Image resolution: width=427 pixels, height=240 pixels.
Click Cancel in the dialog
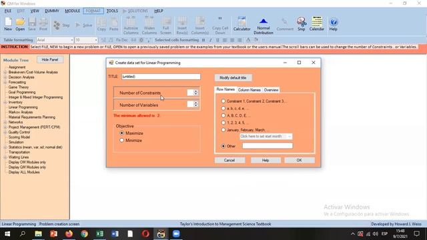click(230, 160)
